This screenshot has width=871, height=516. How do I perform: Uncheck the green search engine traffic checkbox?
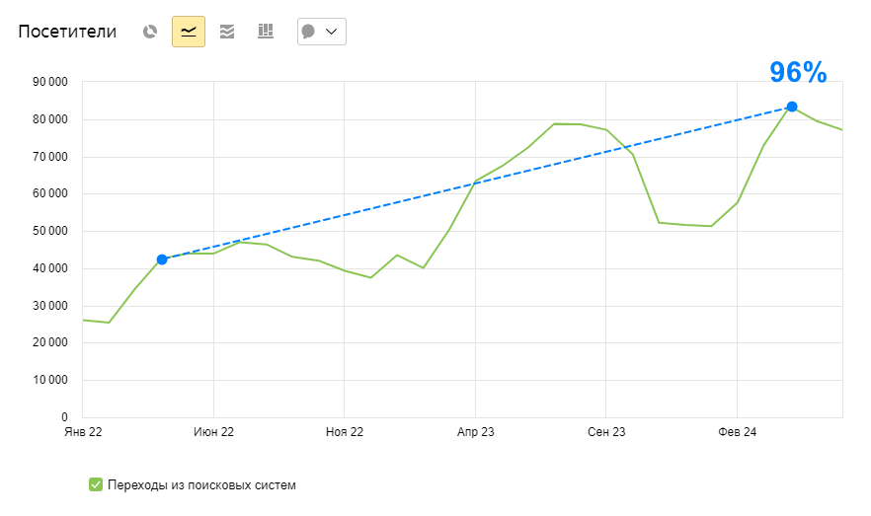(x=96, y=484)
